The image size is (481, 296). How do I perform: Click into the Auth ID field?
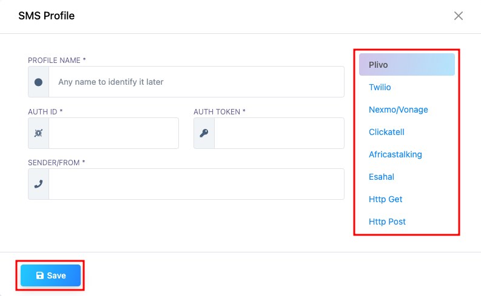(x=113, y=133)
